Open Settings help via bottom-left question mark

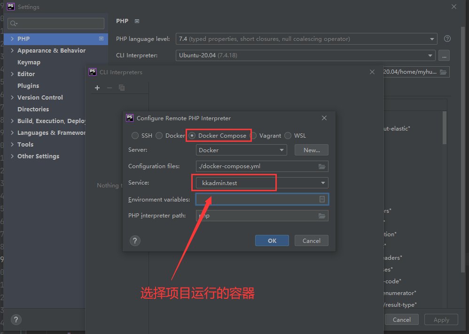(x=16, y=319)
